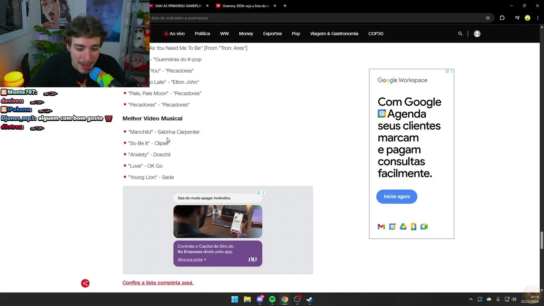Open Steam from the taskbar
Screen dimensions: 544x306
tap(309, 299)
